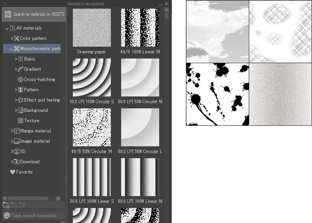
Task: Collapse the All materials tree node
Action: point(7,28)
